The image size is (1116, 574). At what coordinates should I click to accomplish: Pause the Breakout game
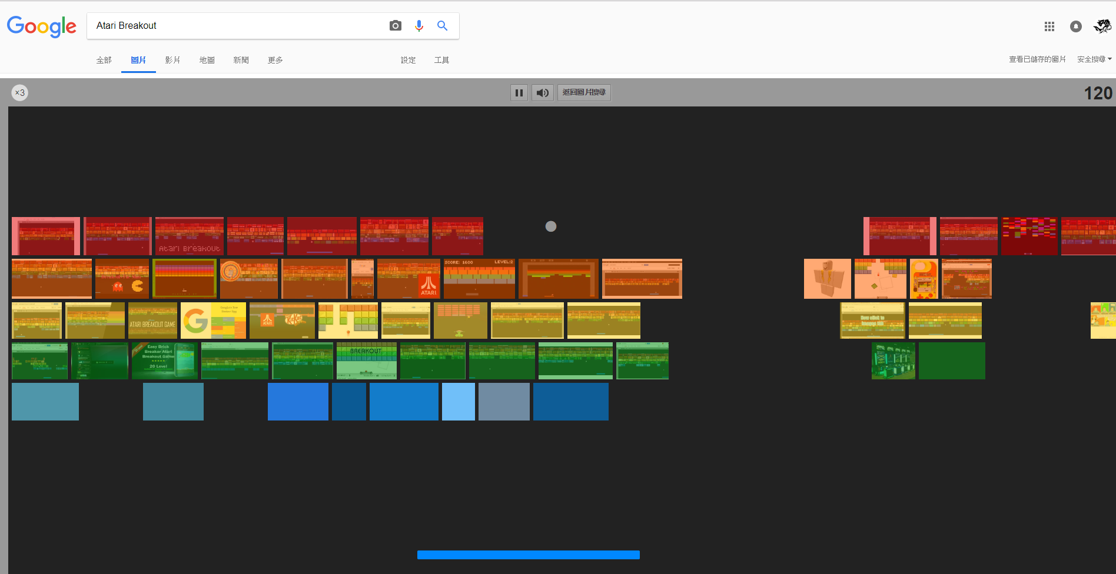pos(519,93)
